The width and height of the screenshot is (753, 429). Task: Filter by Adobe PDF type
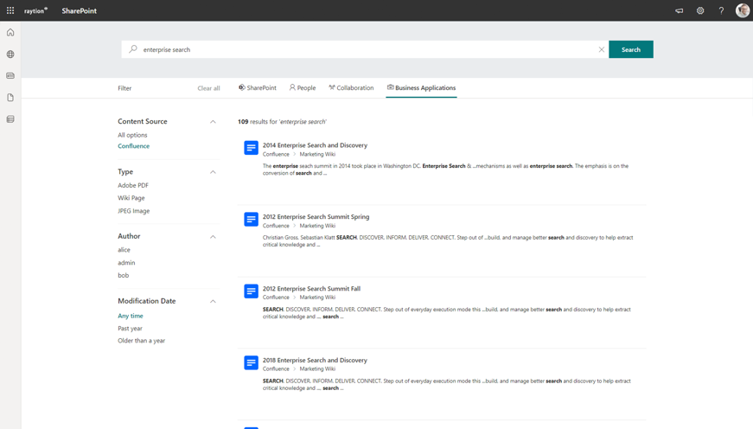tap(133, 185)
